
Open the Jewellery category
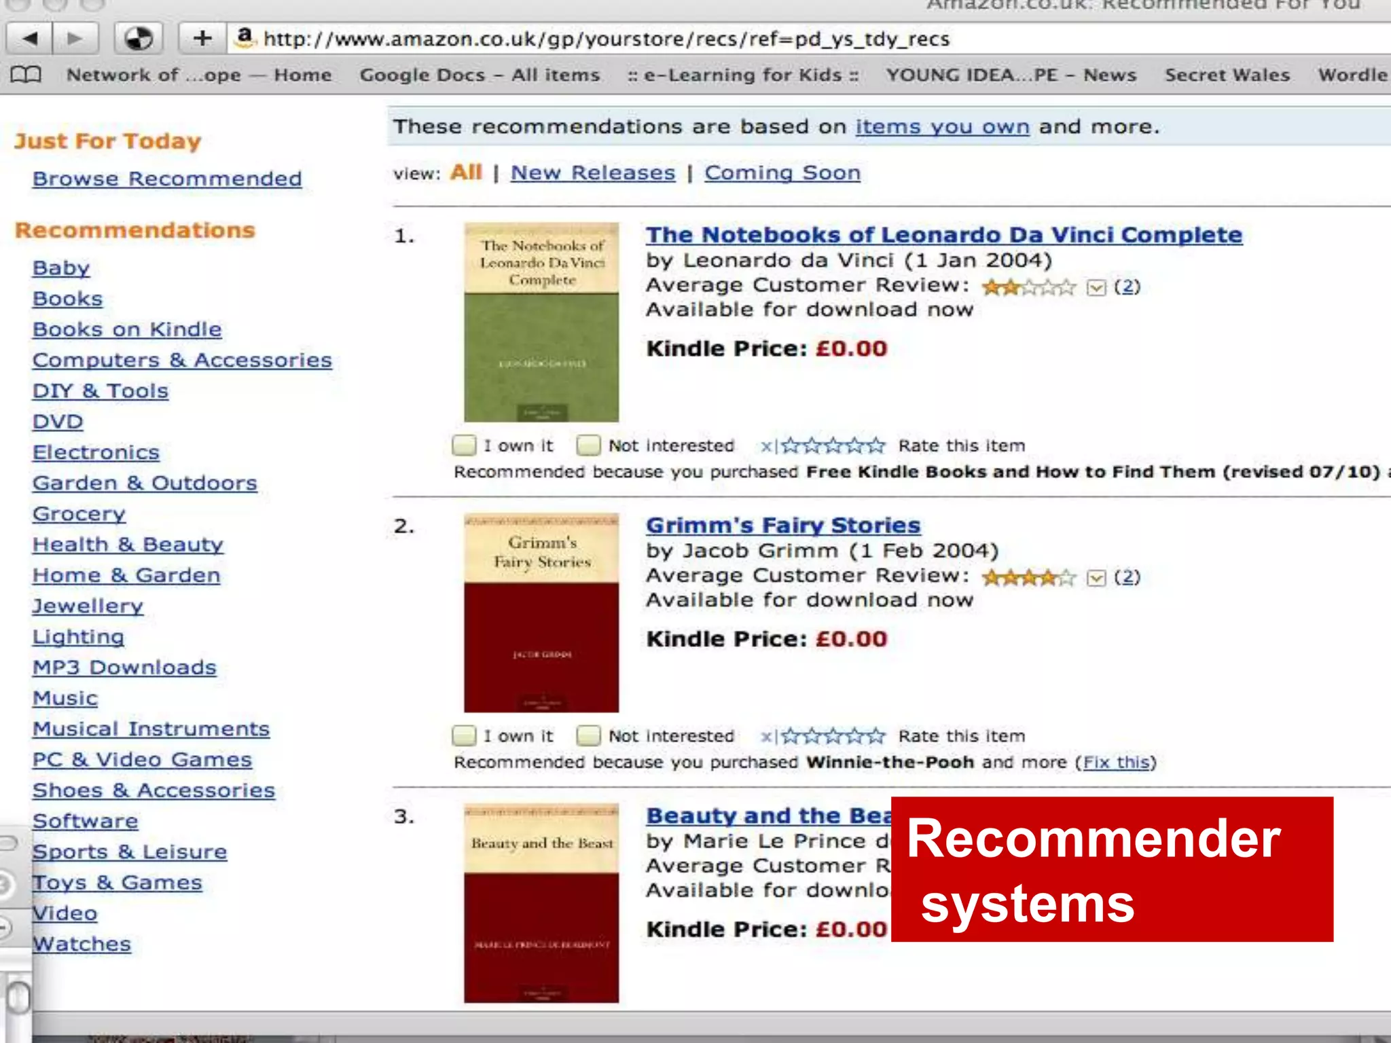(88, 606)
